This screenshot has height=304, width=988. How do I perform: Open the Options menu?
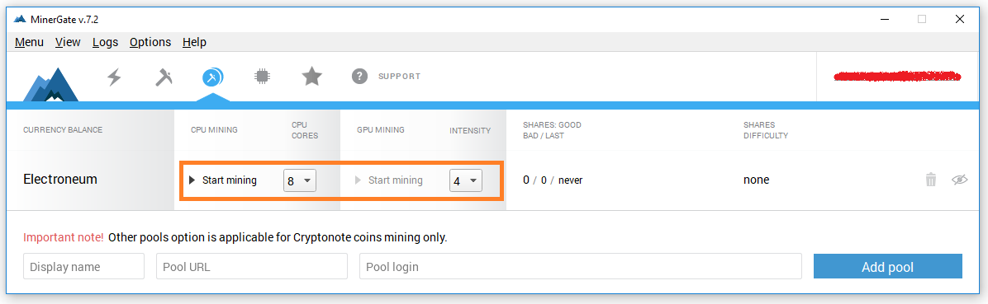pos(150,42)
